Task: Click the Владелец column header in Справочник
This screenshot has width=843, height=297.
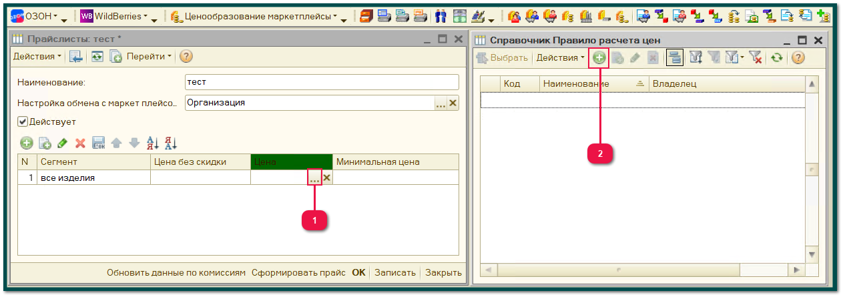Action: 726,84
